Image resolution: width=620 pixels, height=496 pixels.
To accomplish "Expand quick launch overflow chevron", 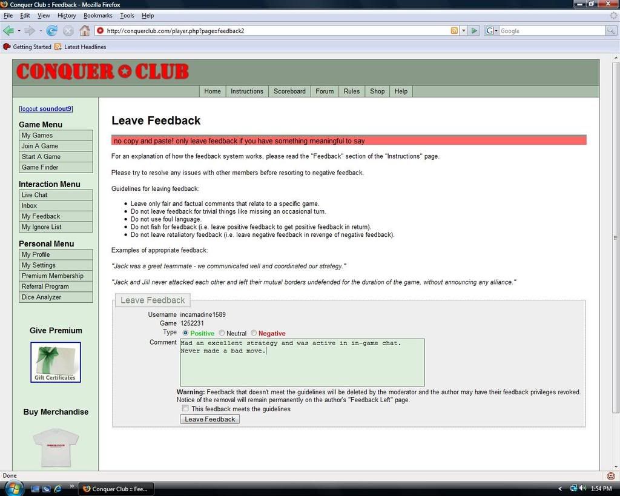I will point(71,486).
